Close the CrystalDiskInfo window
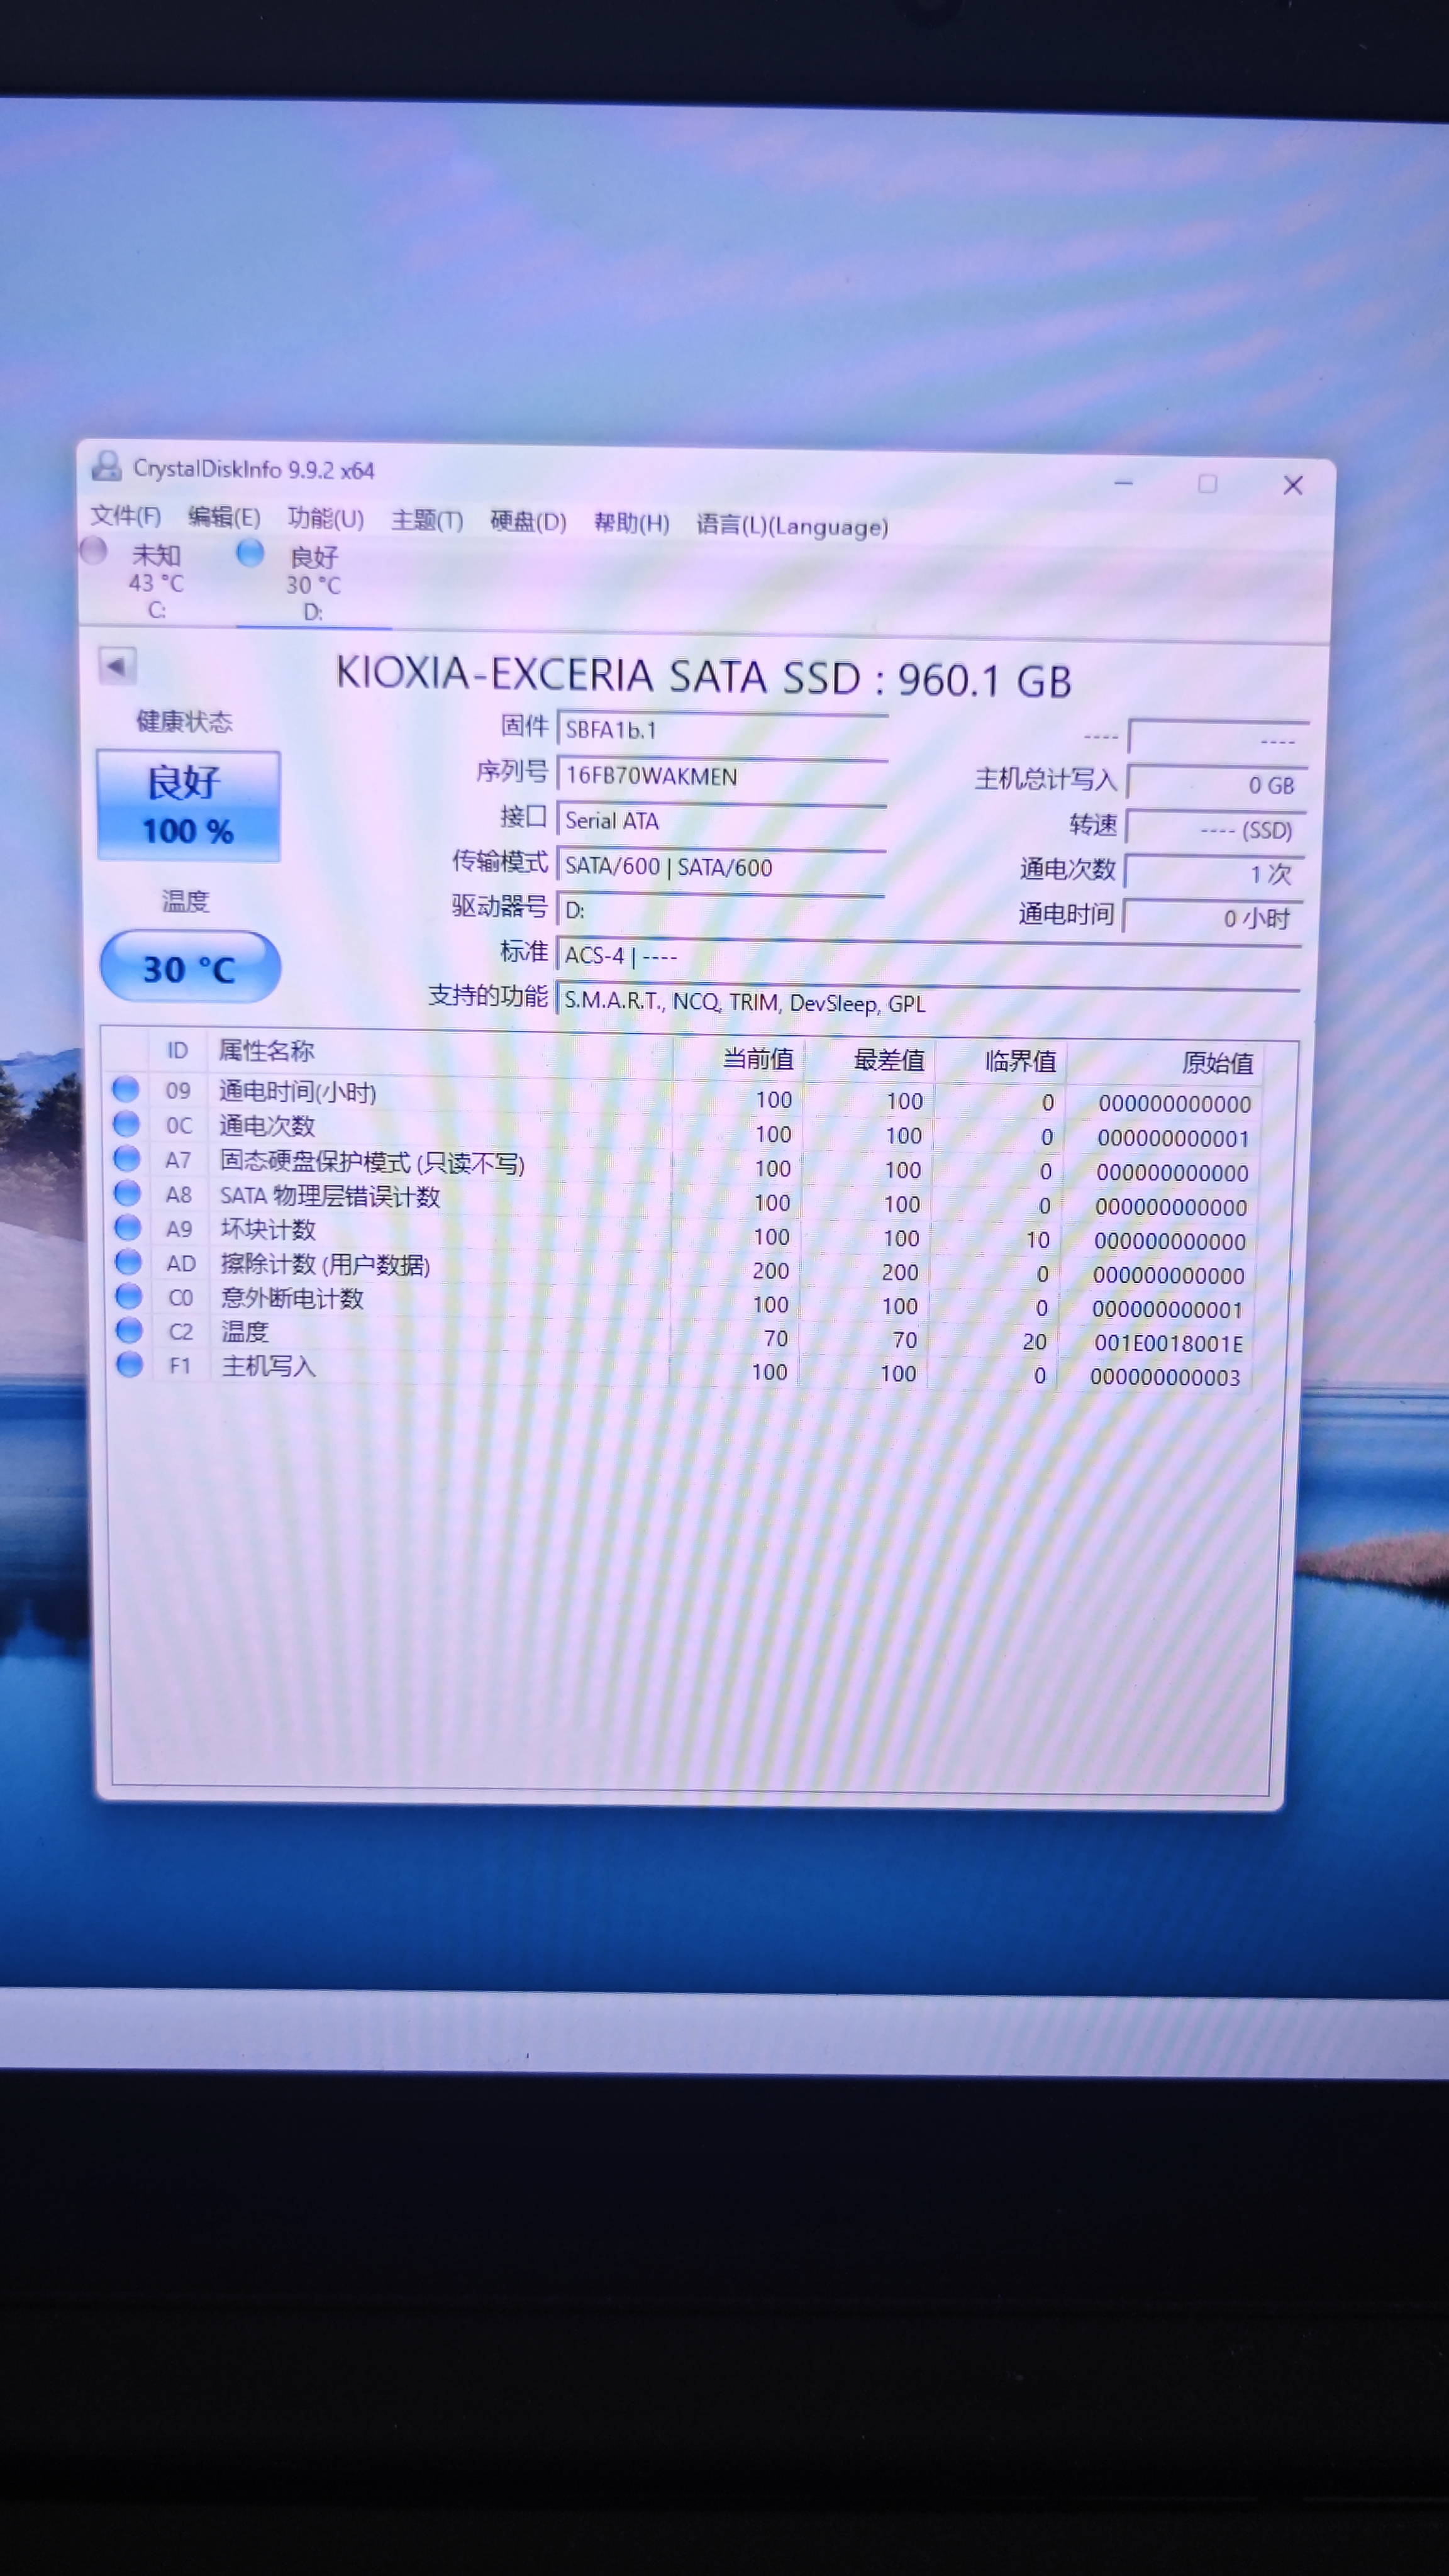Image resolution: width=1449 pixels, height=2576 pixels. (1293, 485)
